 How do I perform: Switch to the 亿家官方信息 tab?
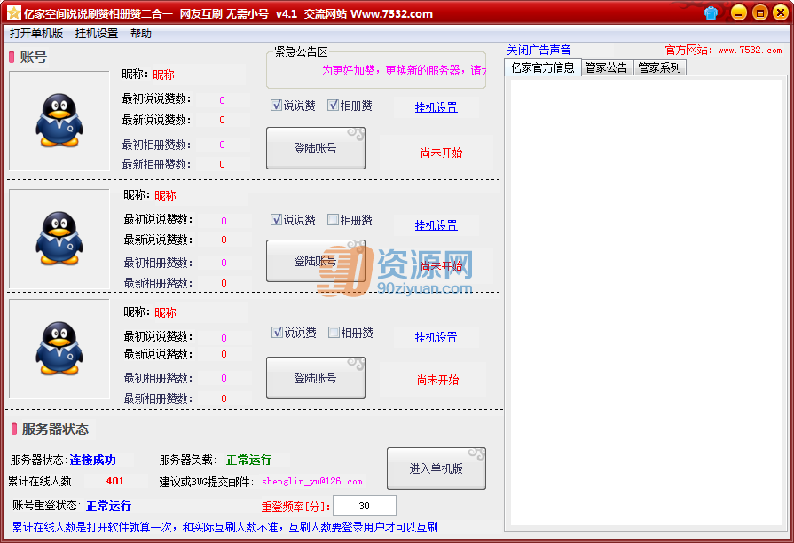point(542,67)
